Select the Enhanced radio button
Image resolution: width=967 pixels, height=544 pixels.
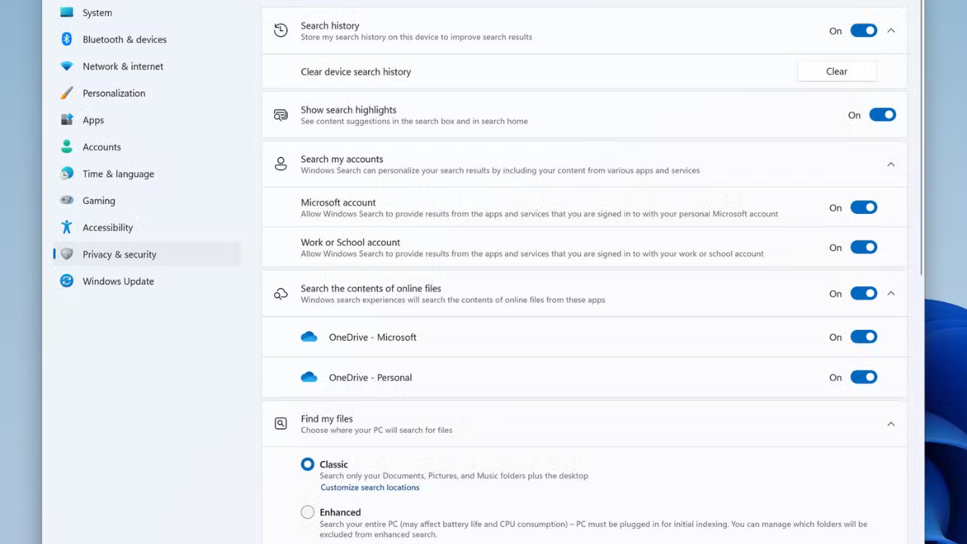tap(307, 512)
